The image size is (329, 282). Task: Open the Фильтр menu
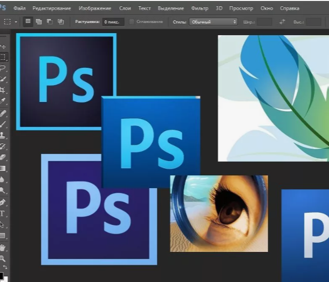coord(200,8)
